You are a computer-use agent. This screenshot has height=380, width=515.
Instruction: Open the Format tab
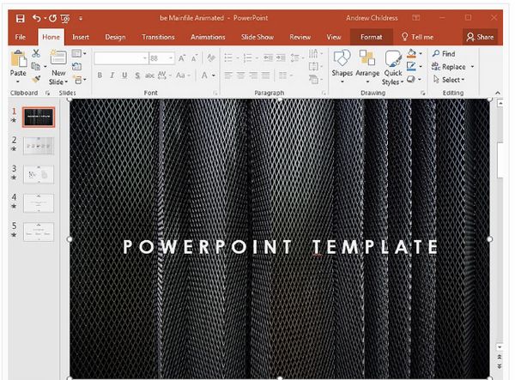point(371,37)
